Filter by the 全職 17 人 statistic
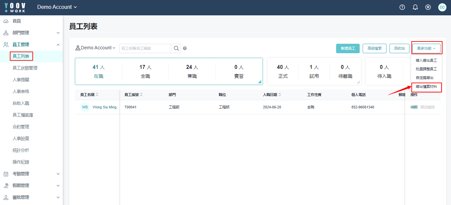Viewport: 451px width, 205px height. pyautogui.click(x=145, y=71)
